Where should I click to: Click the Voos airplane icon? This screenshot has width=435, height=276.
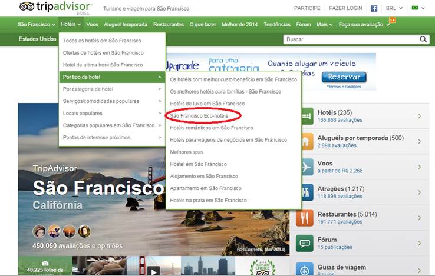(305, 167)
